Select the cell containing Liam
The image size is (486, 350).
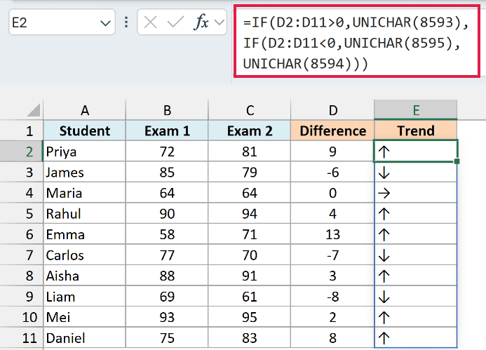click(x=85, y=297)
